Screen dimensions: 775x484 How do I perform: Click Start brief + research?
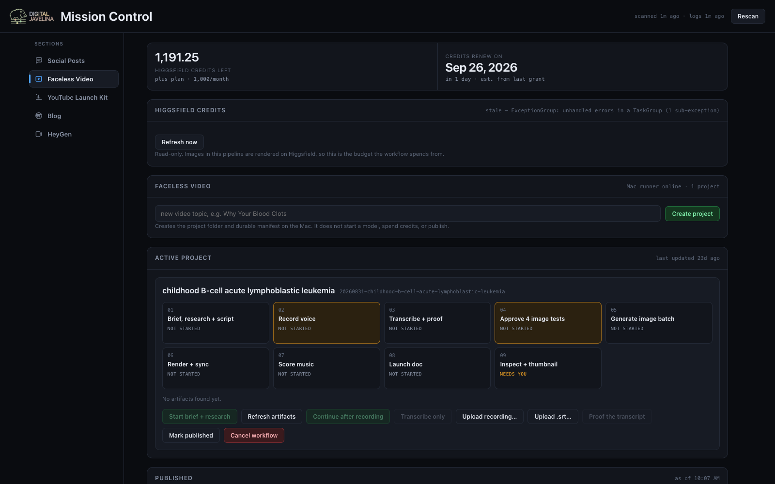pos(200,417)
